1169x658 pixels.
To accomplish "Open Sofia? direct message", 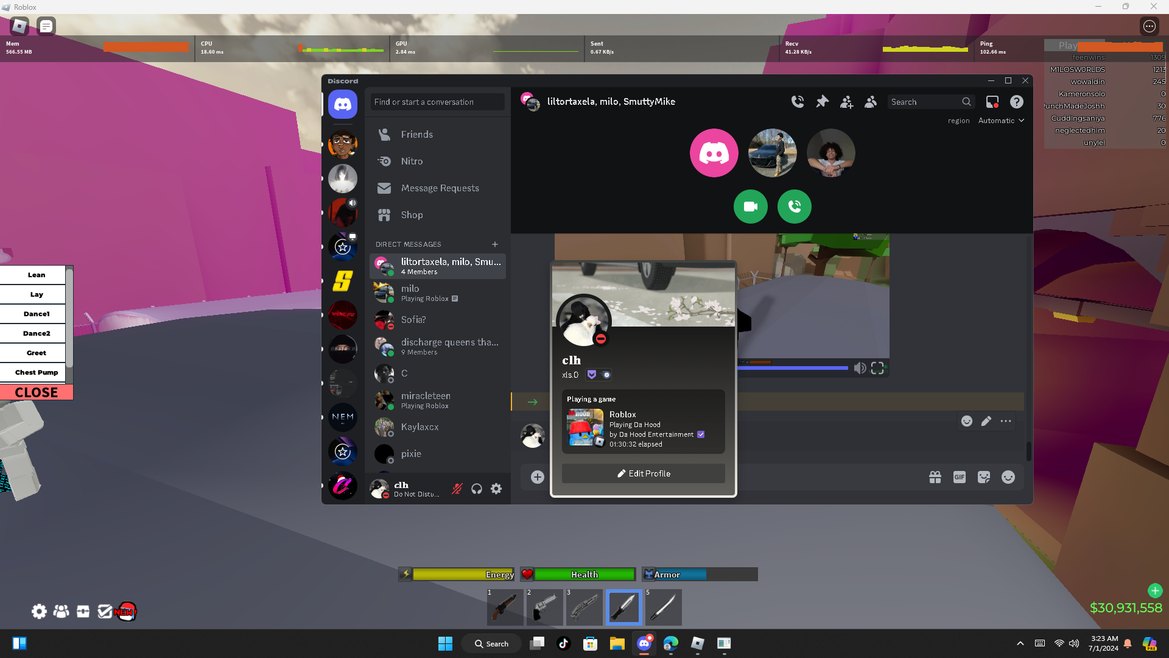I will [x=438, y=320].
